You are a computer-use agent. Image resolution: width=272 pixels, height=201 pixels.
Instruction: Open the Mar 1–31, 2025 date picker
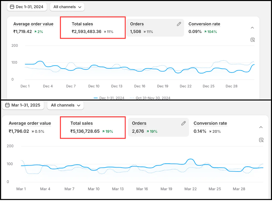pos(23,105)
